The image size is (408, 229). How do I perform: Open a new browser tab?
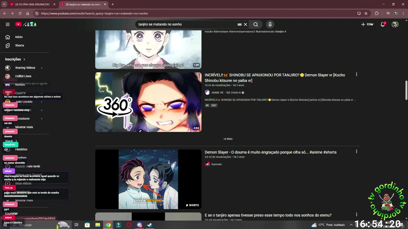coord(113,4)
